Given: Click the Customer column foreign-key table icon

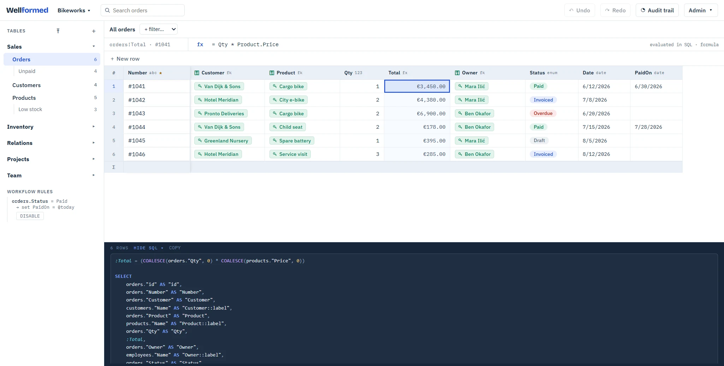Looking at the screenshot, I should [x=197, y=73].
